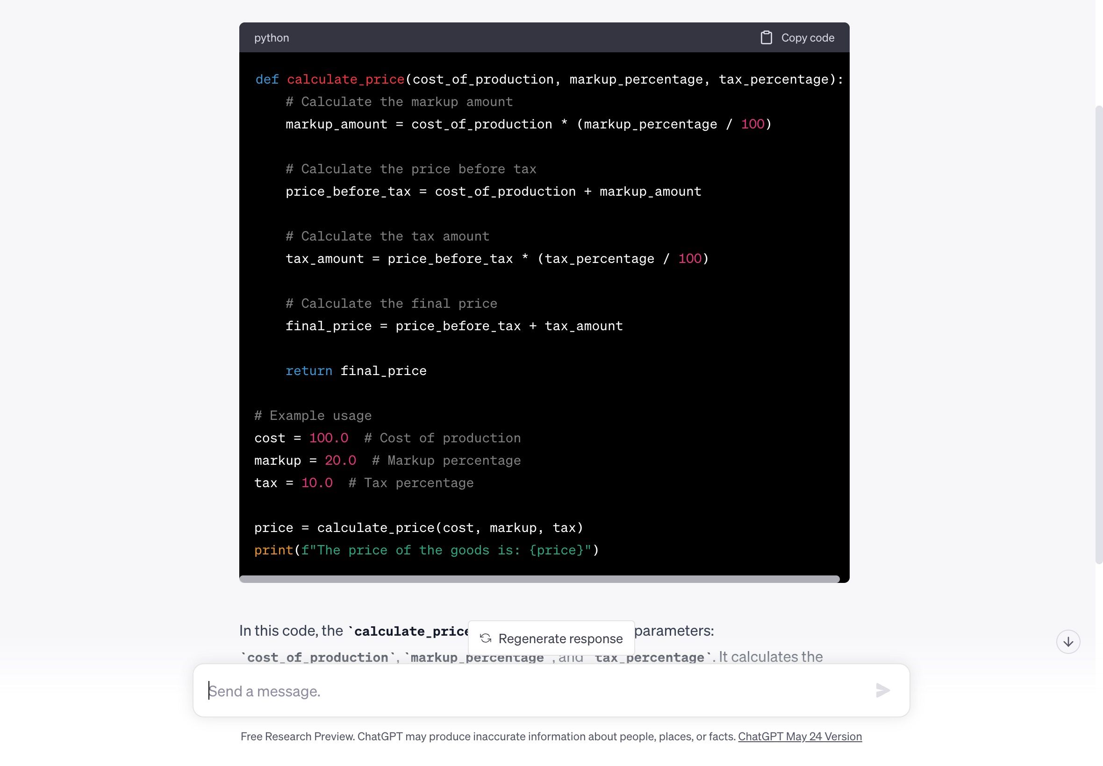
Task: Click the `cost_of_production` inline code in paragraph
Action: [x=317, y=657]
